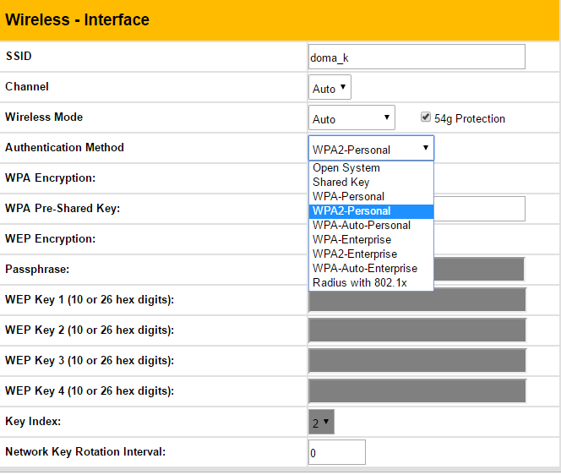
Task: Select Open System from the list
Action: pos(371,168)
